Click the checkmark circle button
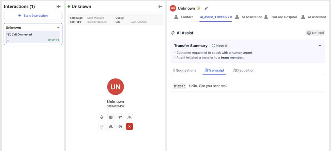 tap(120, 127)
